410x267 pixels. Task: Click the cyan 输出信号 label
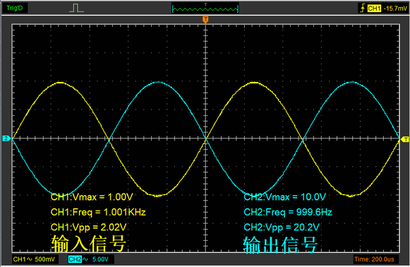click(x=280, y=244)
